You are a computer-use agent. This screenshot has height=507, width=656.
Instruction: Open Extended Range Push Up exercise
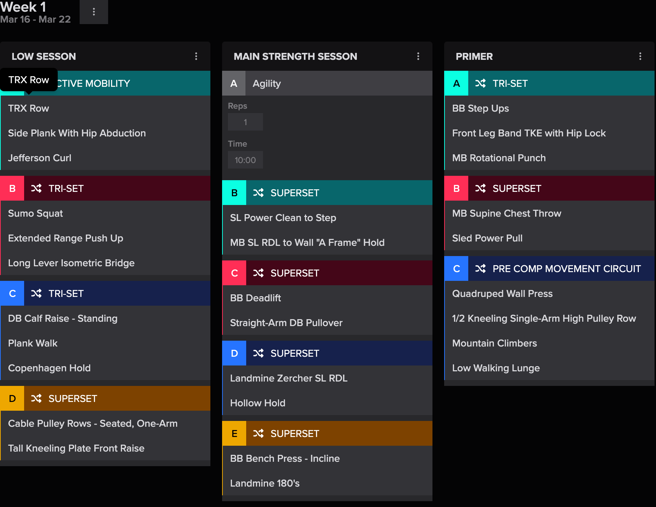[105, 238]
